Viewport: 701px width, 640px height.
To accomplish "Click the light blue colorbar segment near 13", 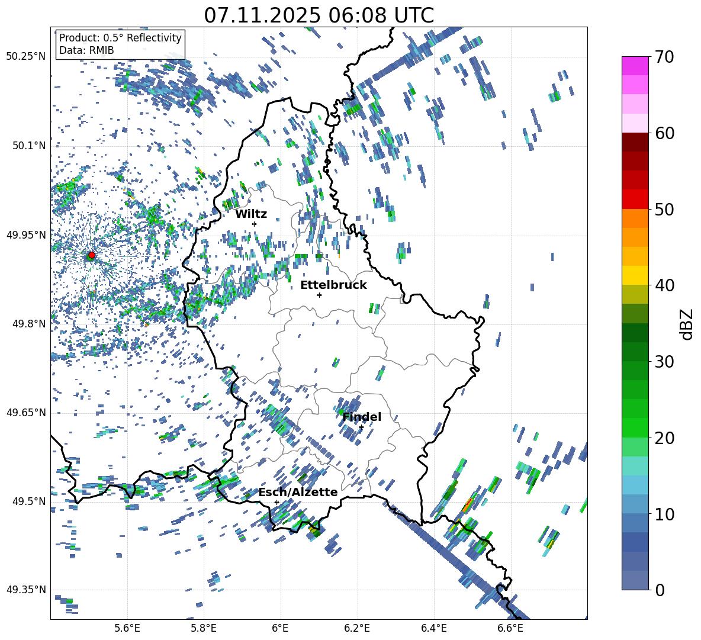I will pos(635,485).
